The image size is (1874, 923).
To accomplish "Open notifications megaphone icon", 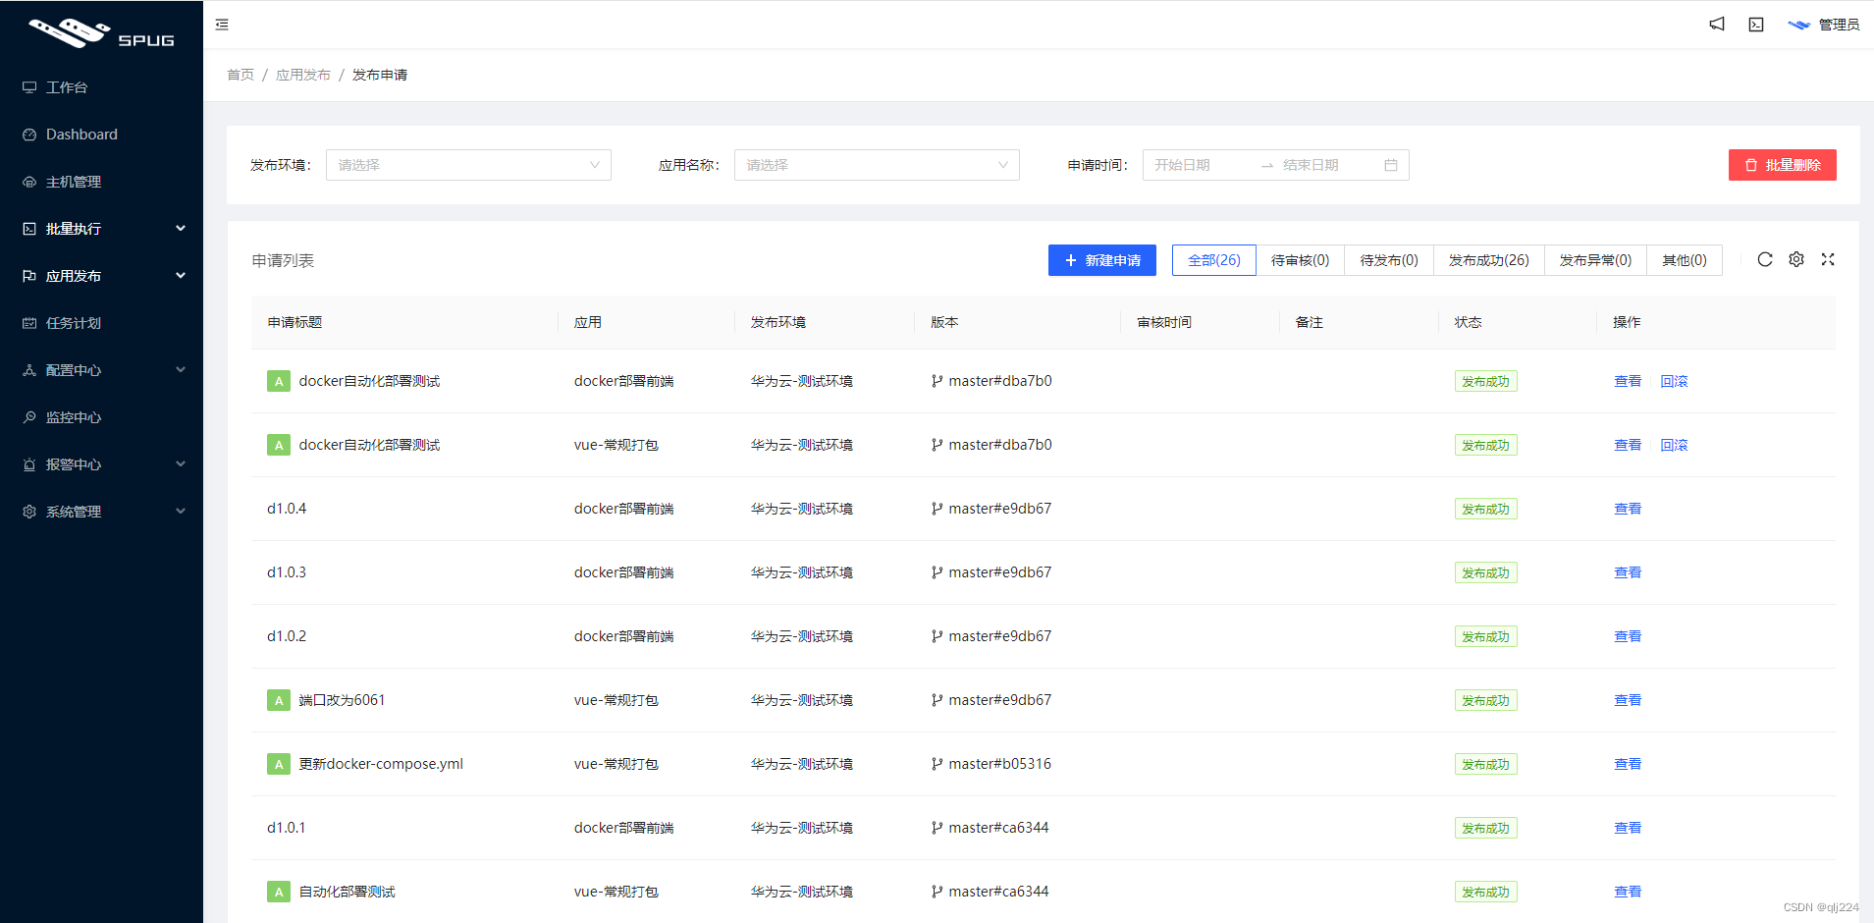I will coord(1717,25).
